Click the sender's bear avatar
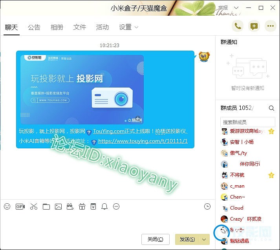The width and height of the screenshot is (280, 250). point(204,57)
